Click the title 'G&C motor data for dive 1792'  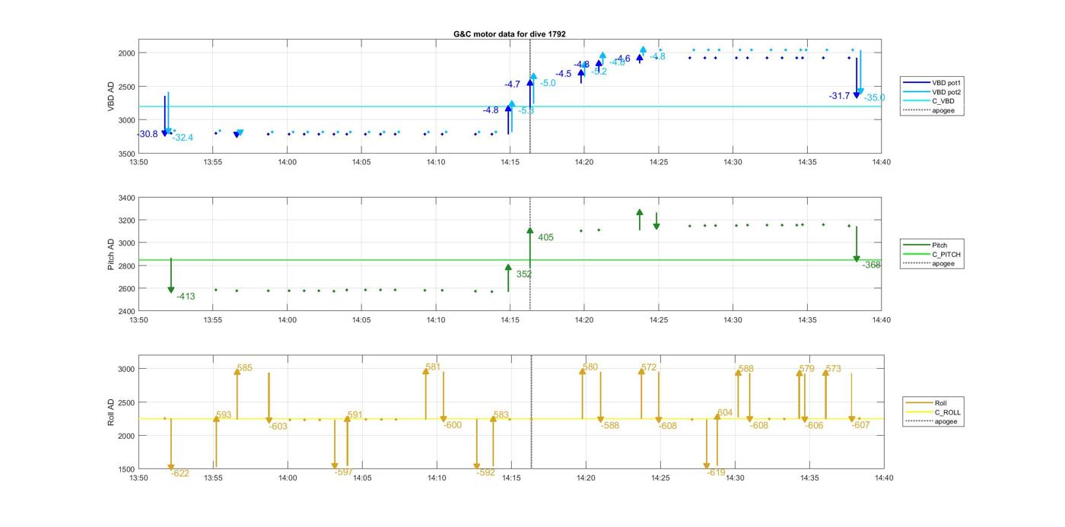pyautogui.click(x=510, y=34)
